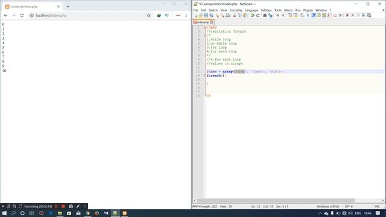Image resolution: width=386 pixels, height=217 pixels.
Task: Open the Windows Start menu
Action: [x=4, y=213]
